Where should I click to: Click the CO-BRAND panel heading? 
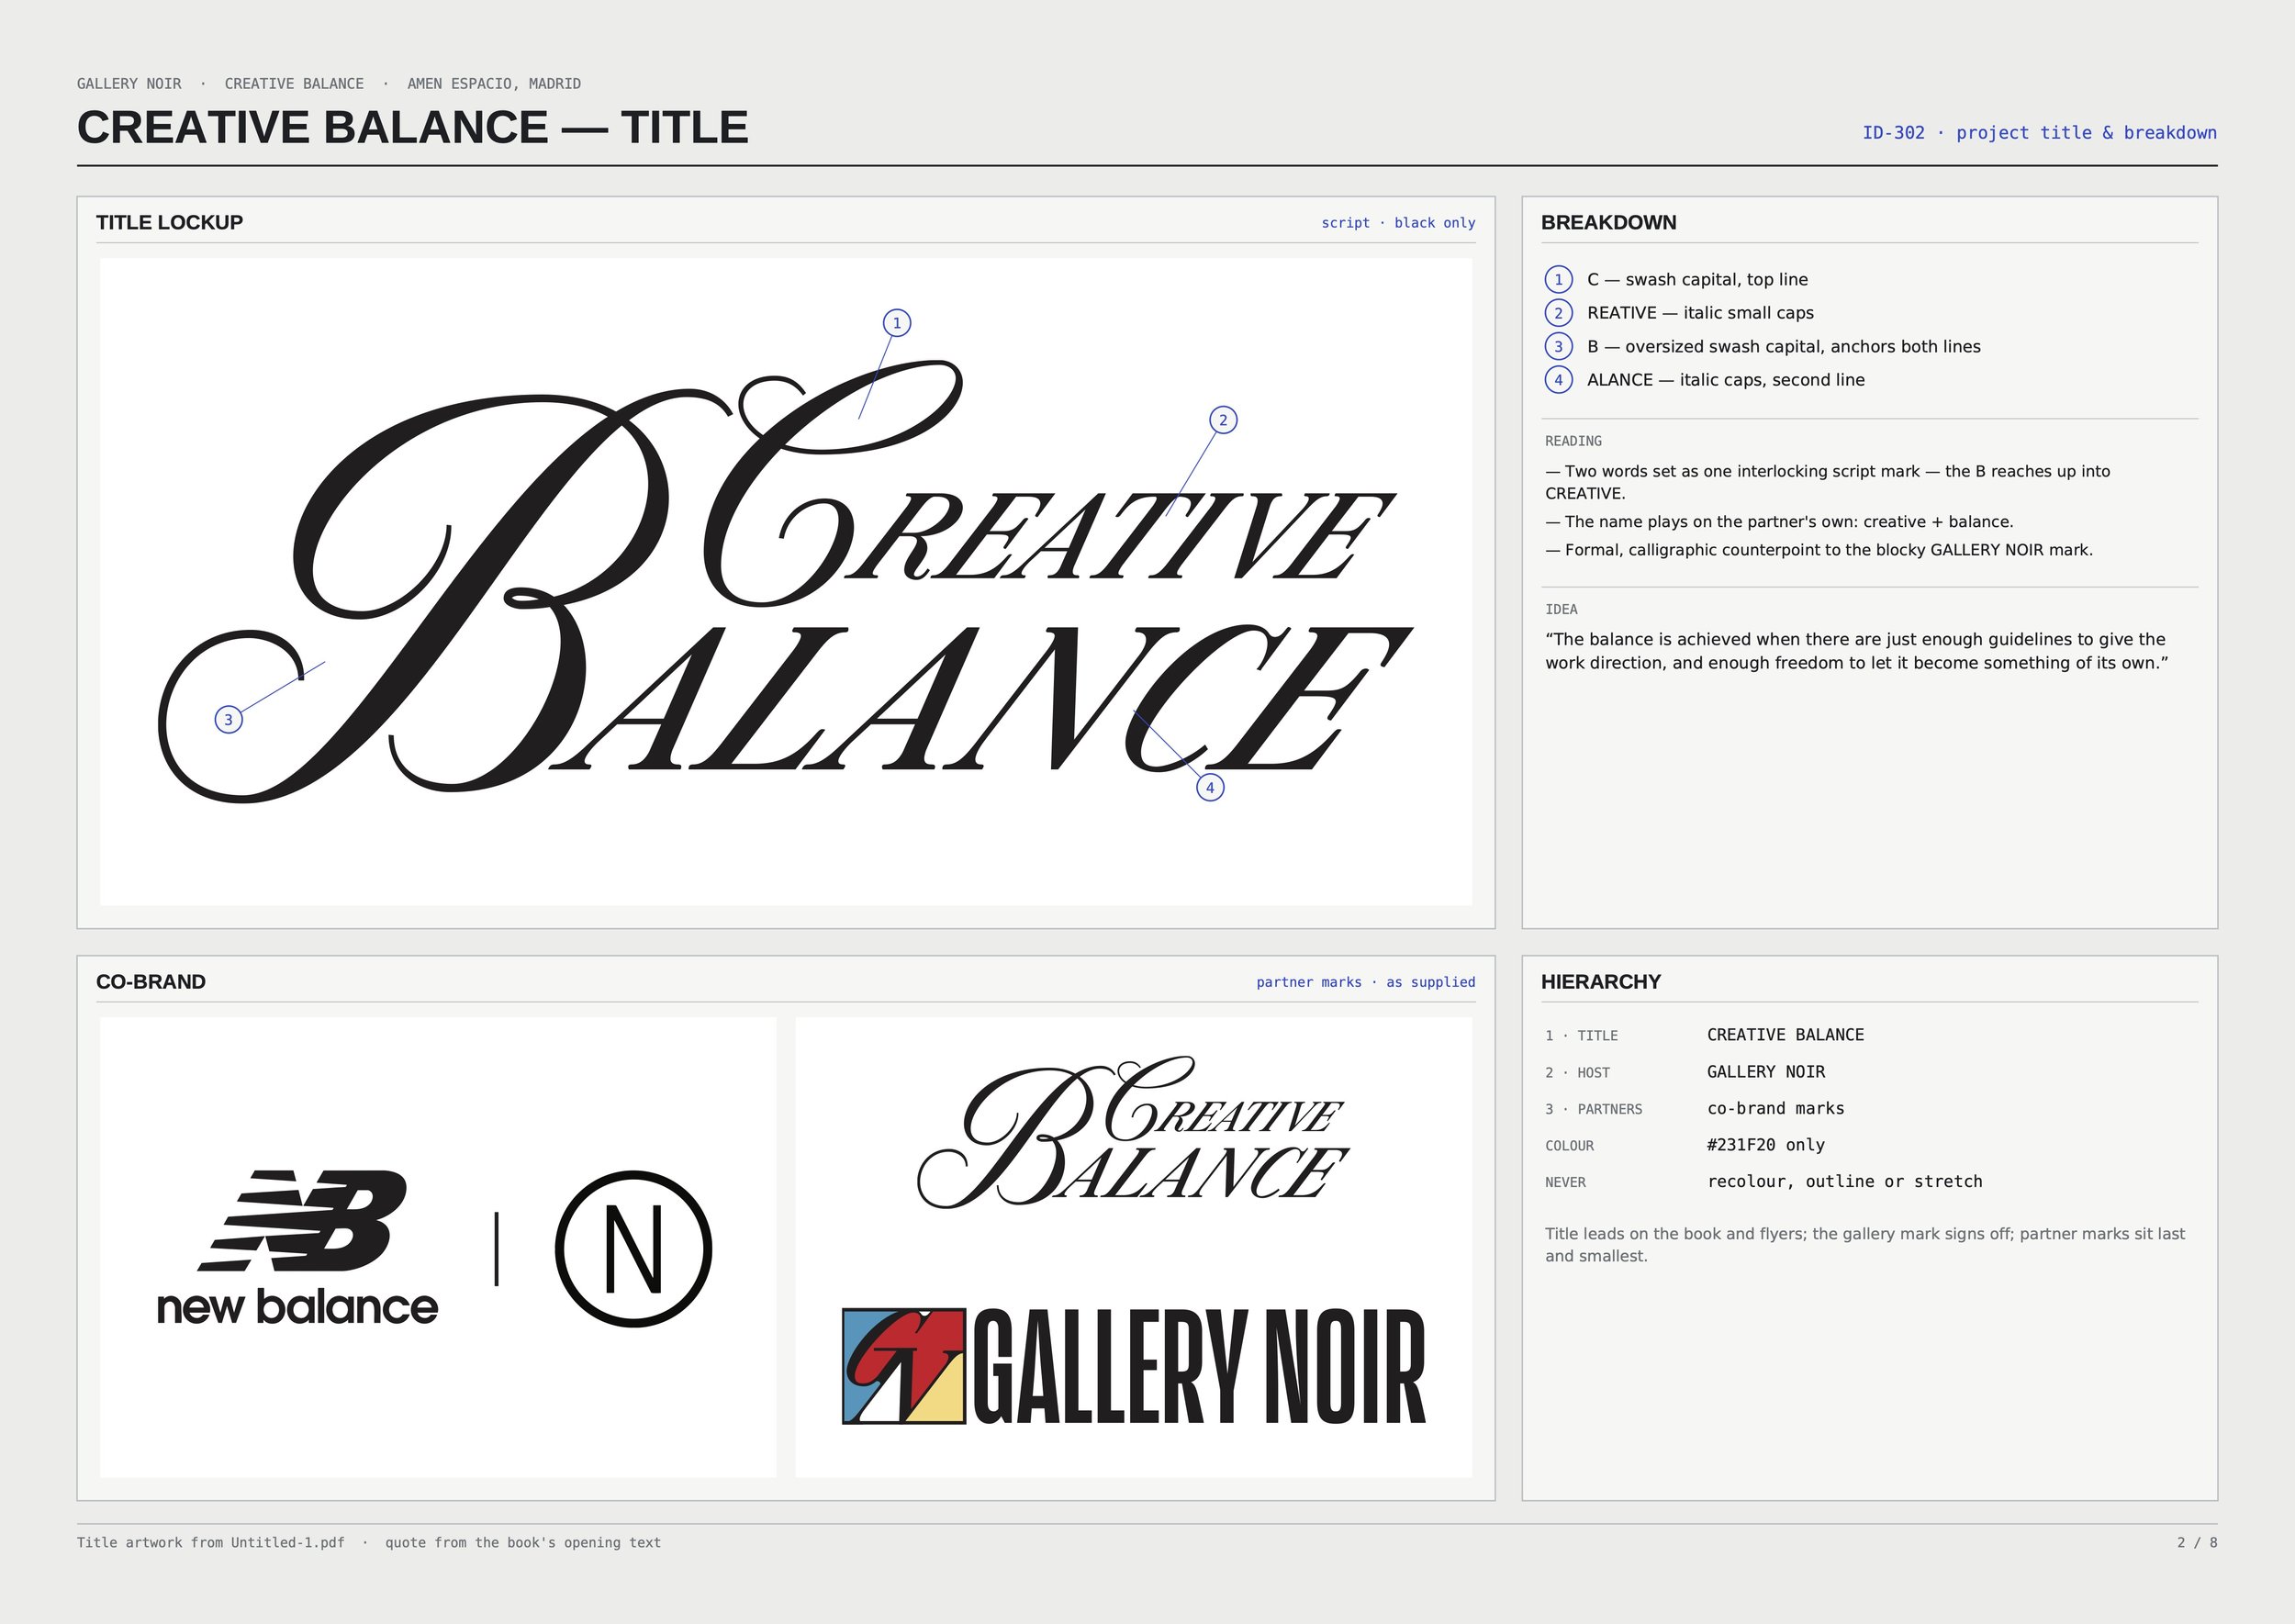coord(151,982)
